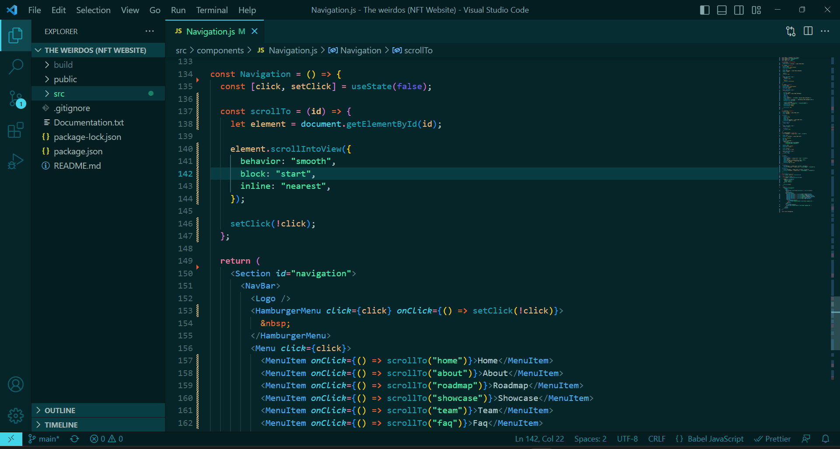The height and width of the screenshot is (449, 840).
Task: Toggle the bottom panel
Action: (x=721, y=10)
